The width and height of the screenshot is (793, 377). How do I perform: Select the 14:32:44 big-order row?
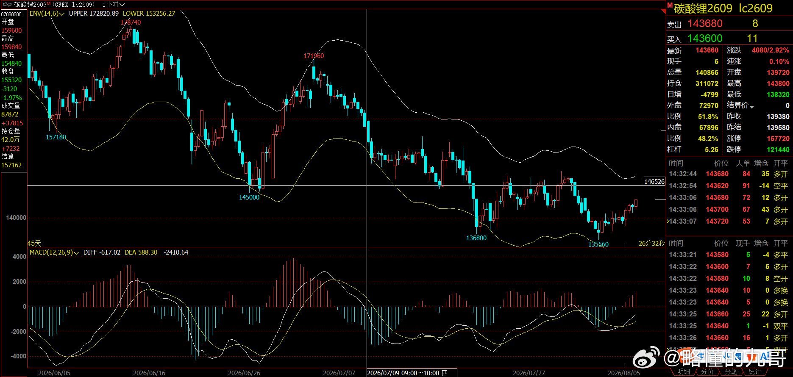[729, 174]
